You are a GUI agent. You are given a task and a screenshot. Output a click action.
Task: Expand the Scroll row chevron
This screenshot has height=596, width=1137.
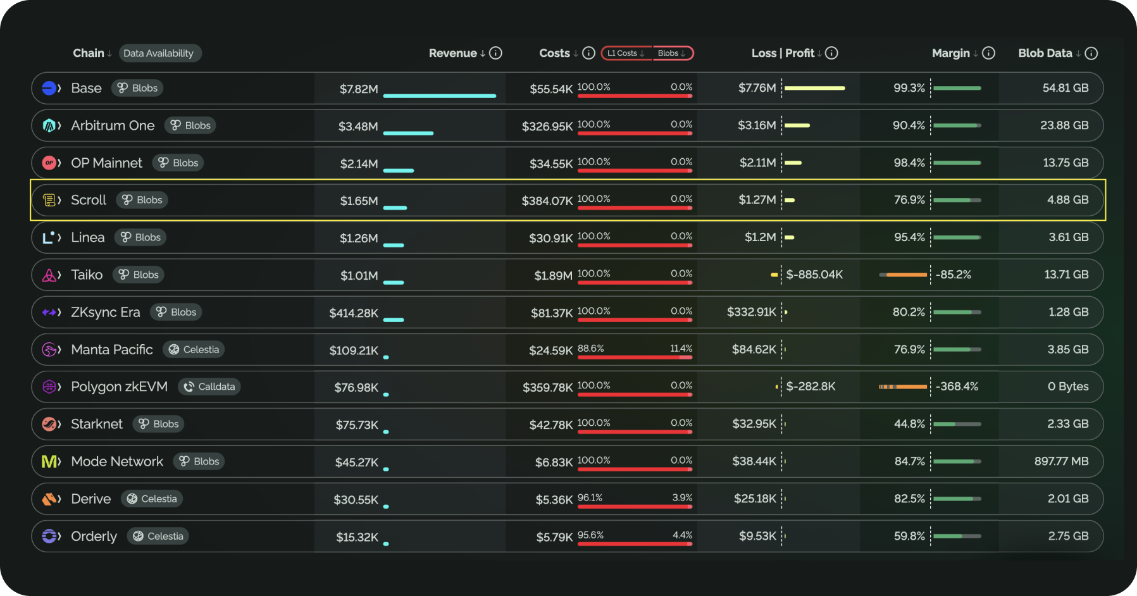tap(59, 201)
